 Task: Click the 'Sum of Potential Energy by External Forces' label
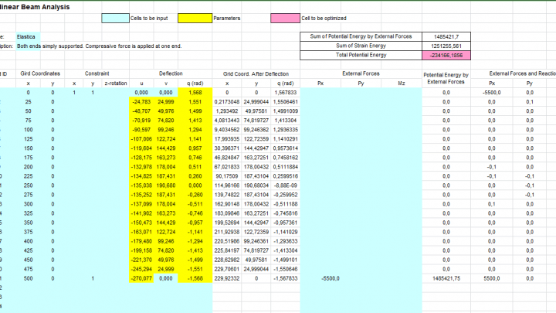click(361, 36)
